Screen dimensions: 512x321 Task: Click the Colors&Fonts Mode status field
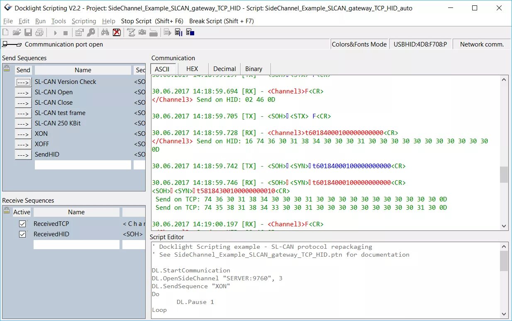(x=359, y=44)
